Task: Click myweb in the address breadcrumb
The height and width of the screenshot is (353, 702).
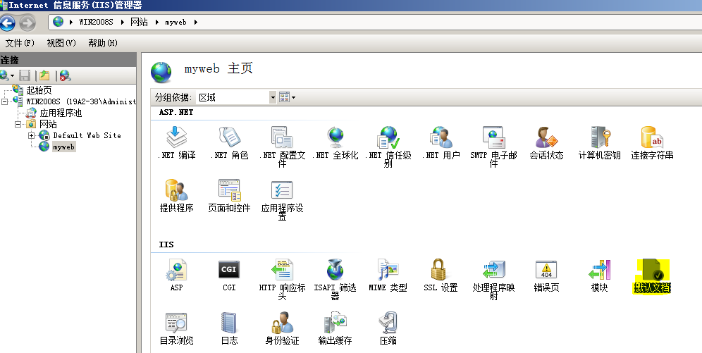Action: [x=175, y=22]
